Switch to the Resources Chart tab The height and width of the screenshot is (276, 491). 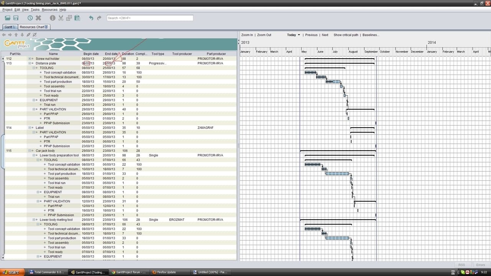(x=33, y=27)
